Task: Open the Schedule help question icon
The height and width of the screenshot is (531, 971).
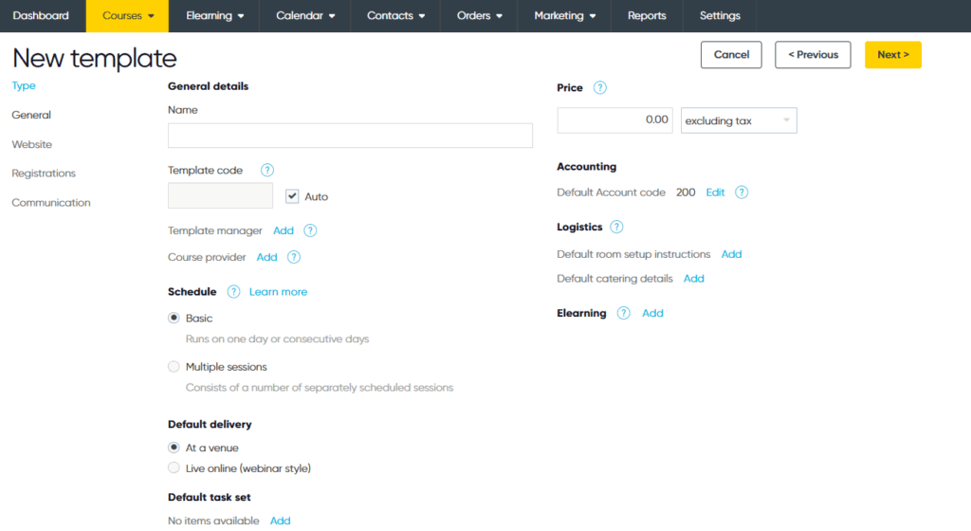Action: [x=233, y=291]
